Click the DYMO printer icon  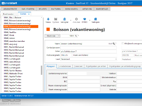85,19
